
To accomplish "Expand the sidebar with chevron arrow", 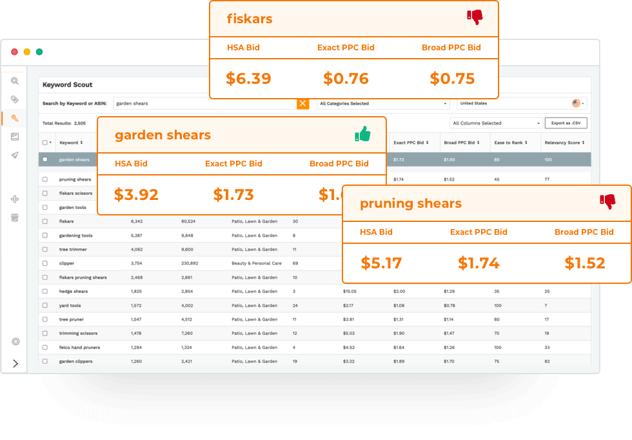I will coord(15,363).
